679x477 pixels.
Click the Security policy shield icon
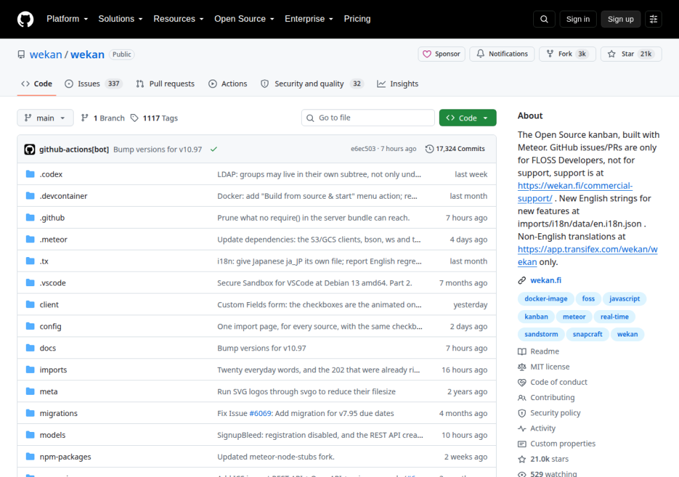522,413
